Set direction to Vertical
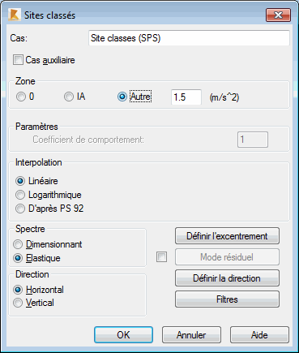 (18, 303)
